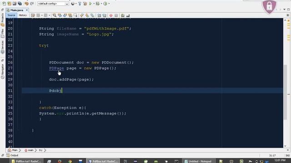This screenshot has height=163, width=291.
Task: Click Shift Line Right icon
Action: click(104, 15)
